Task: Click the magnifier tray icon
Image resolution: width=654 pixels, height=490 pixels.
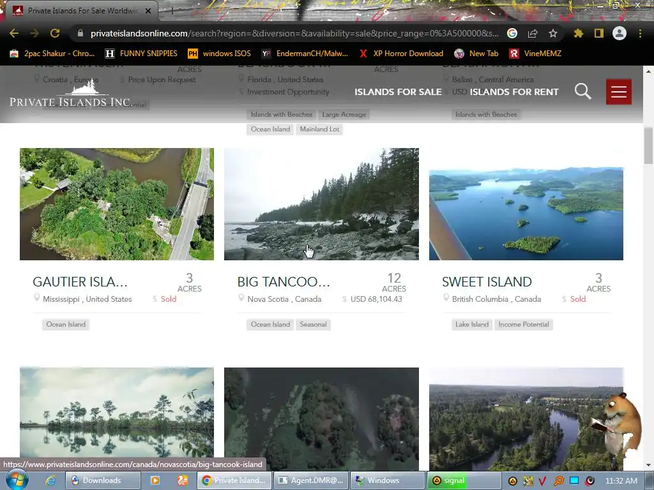Action: pyautogui.click(x=558, y=481)
